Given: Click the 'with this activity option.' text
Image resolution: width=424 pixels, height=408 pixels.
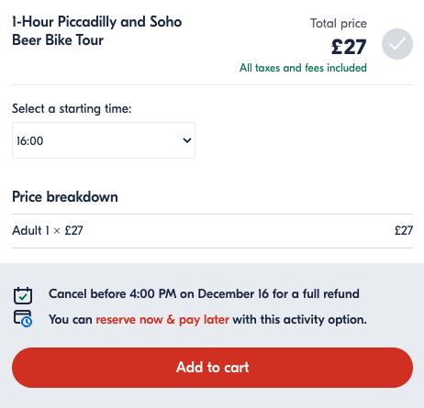Looking at the screenshot, I should (x=299, y=320).
